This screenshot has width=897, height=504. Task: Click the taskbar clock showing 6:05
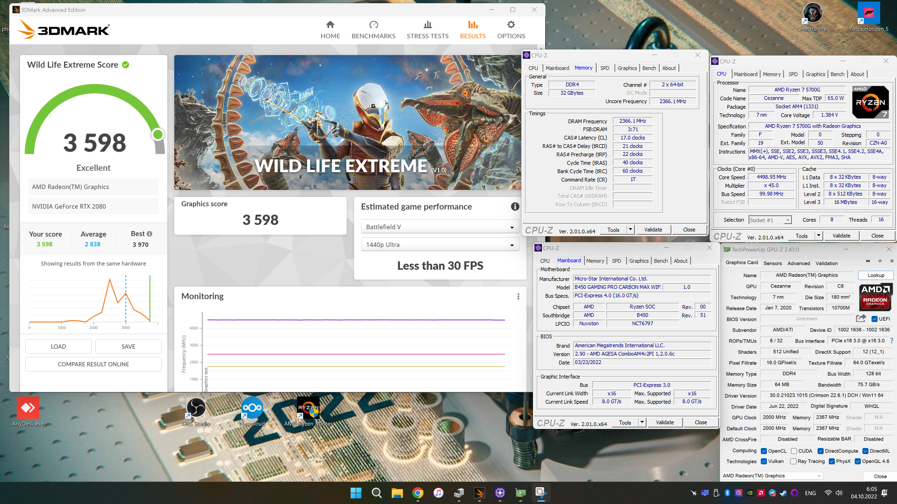coord(864,493)
